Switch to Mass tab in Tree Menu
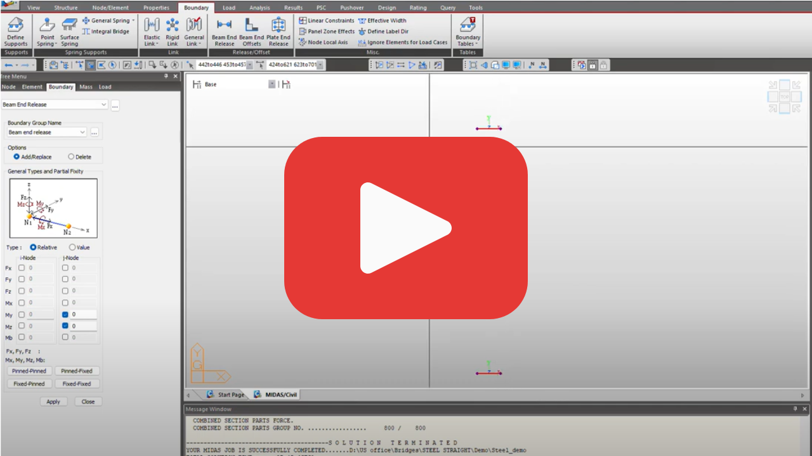 pyautogui.click(x=86, y=87)
